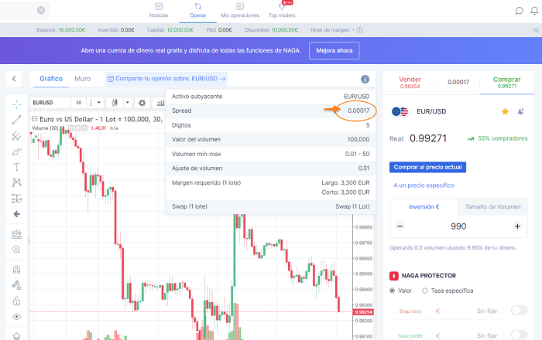542x340 pixels.
Task: Select the prediction and measurement tool
Action: click(16, 199)
